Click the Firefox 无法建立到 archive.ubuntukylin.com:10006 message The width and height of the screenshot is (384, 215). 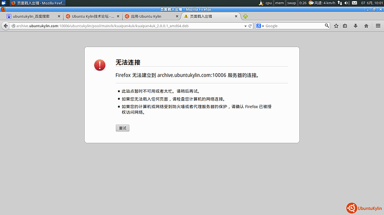point(188,76)
